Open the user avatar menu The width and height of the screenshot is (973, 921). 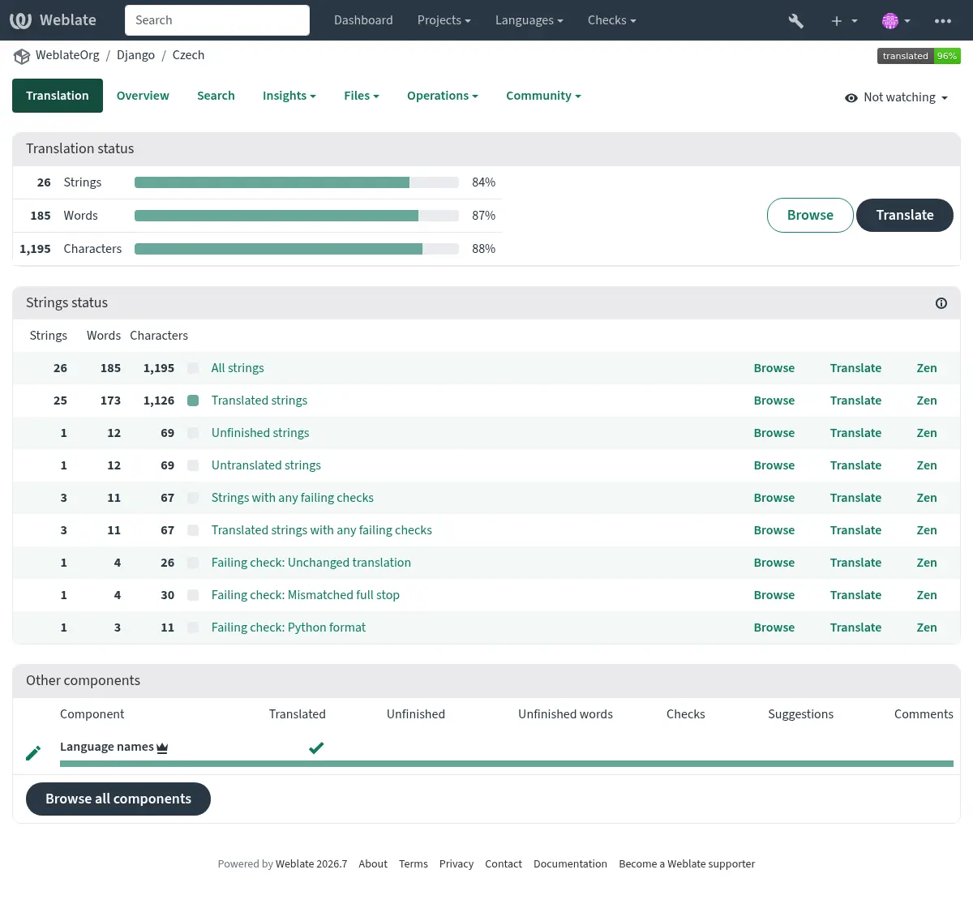click(896, 21)
